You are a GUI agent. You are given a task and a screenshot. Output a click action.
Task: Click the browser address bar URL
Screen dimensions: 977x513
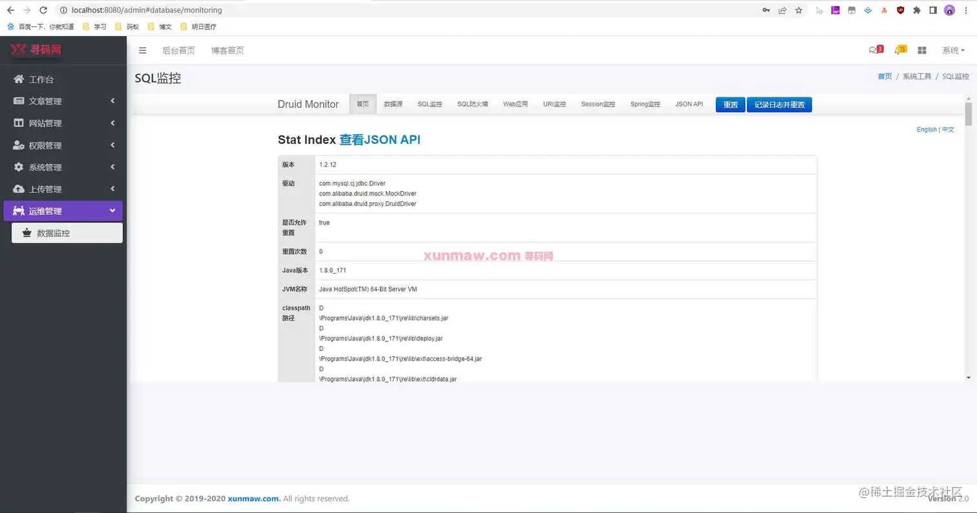tap(147, 10)
